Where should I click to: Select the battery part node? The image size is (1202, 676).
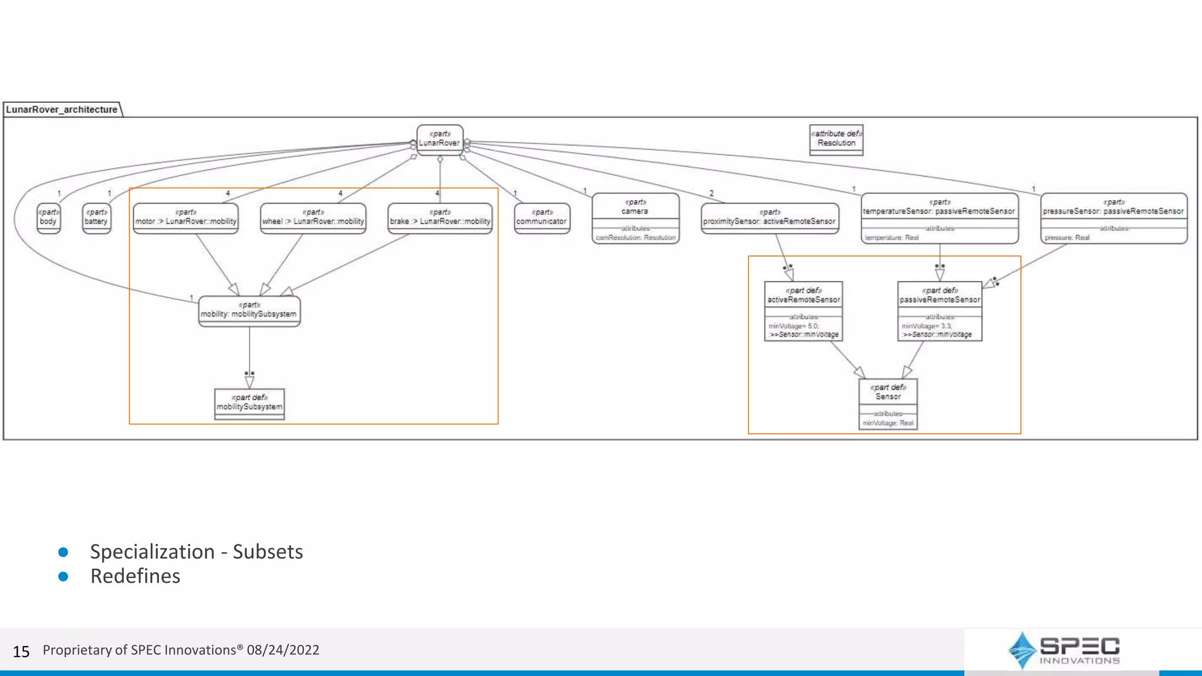[96, 218]
